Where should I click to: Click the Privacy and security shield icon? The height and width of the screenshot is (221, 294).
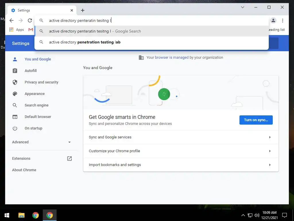(x=15, y=82)
